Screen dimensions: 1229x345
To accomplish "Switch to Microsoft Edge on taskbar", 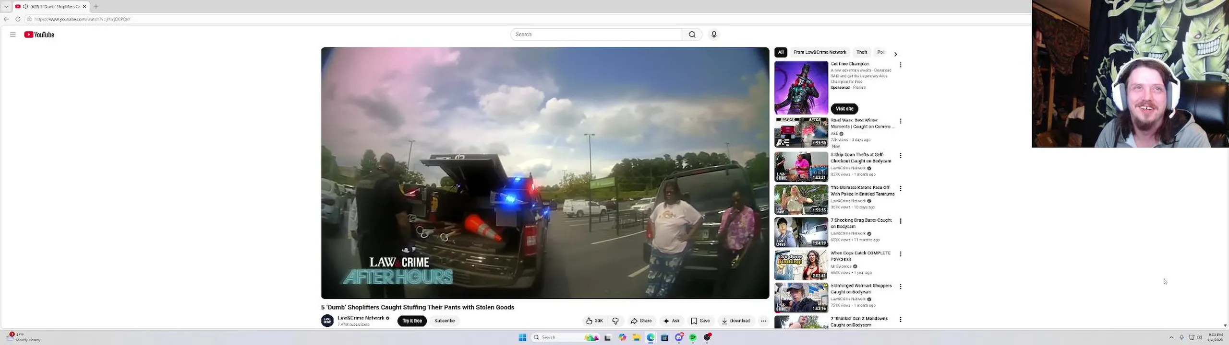I will [651, 337].
